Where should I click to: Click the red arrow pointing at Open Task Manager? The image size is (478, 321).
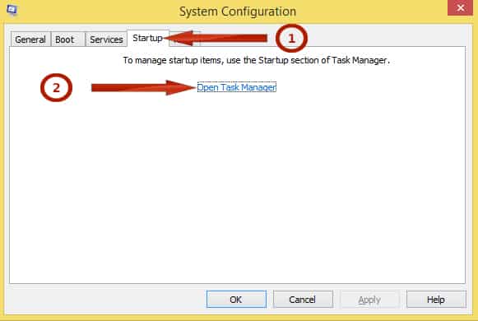(x=143, y=88)
